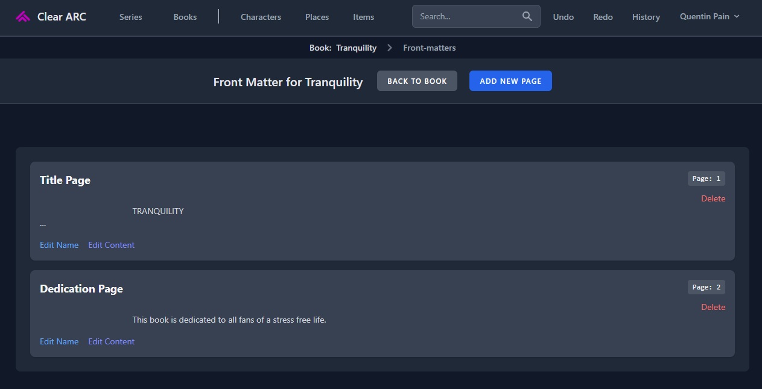Click the chevron in the breadcrumb trail
The height and width of the screenshot is (389, 762).
click(389, 47)
